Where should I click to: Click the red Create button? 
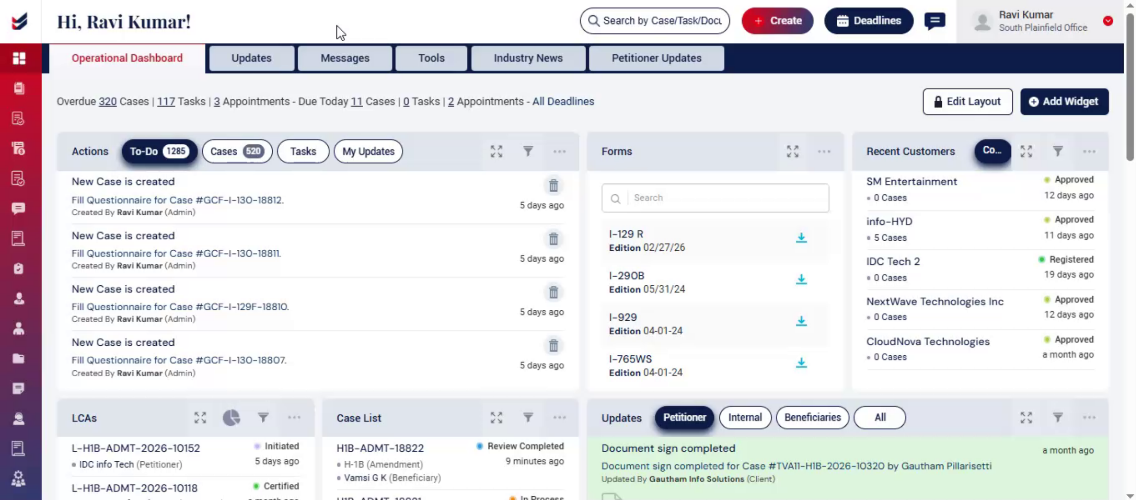[x=778, y=21]
